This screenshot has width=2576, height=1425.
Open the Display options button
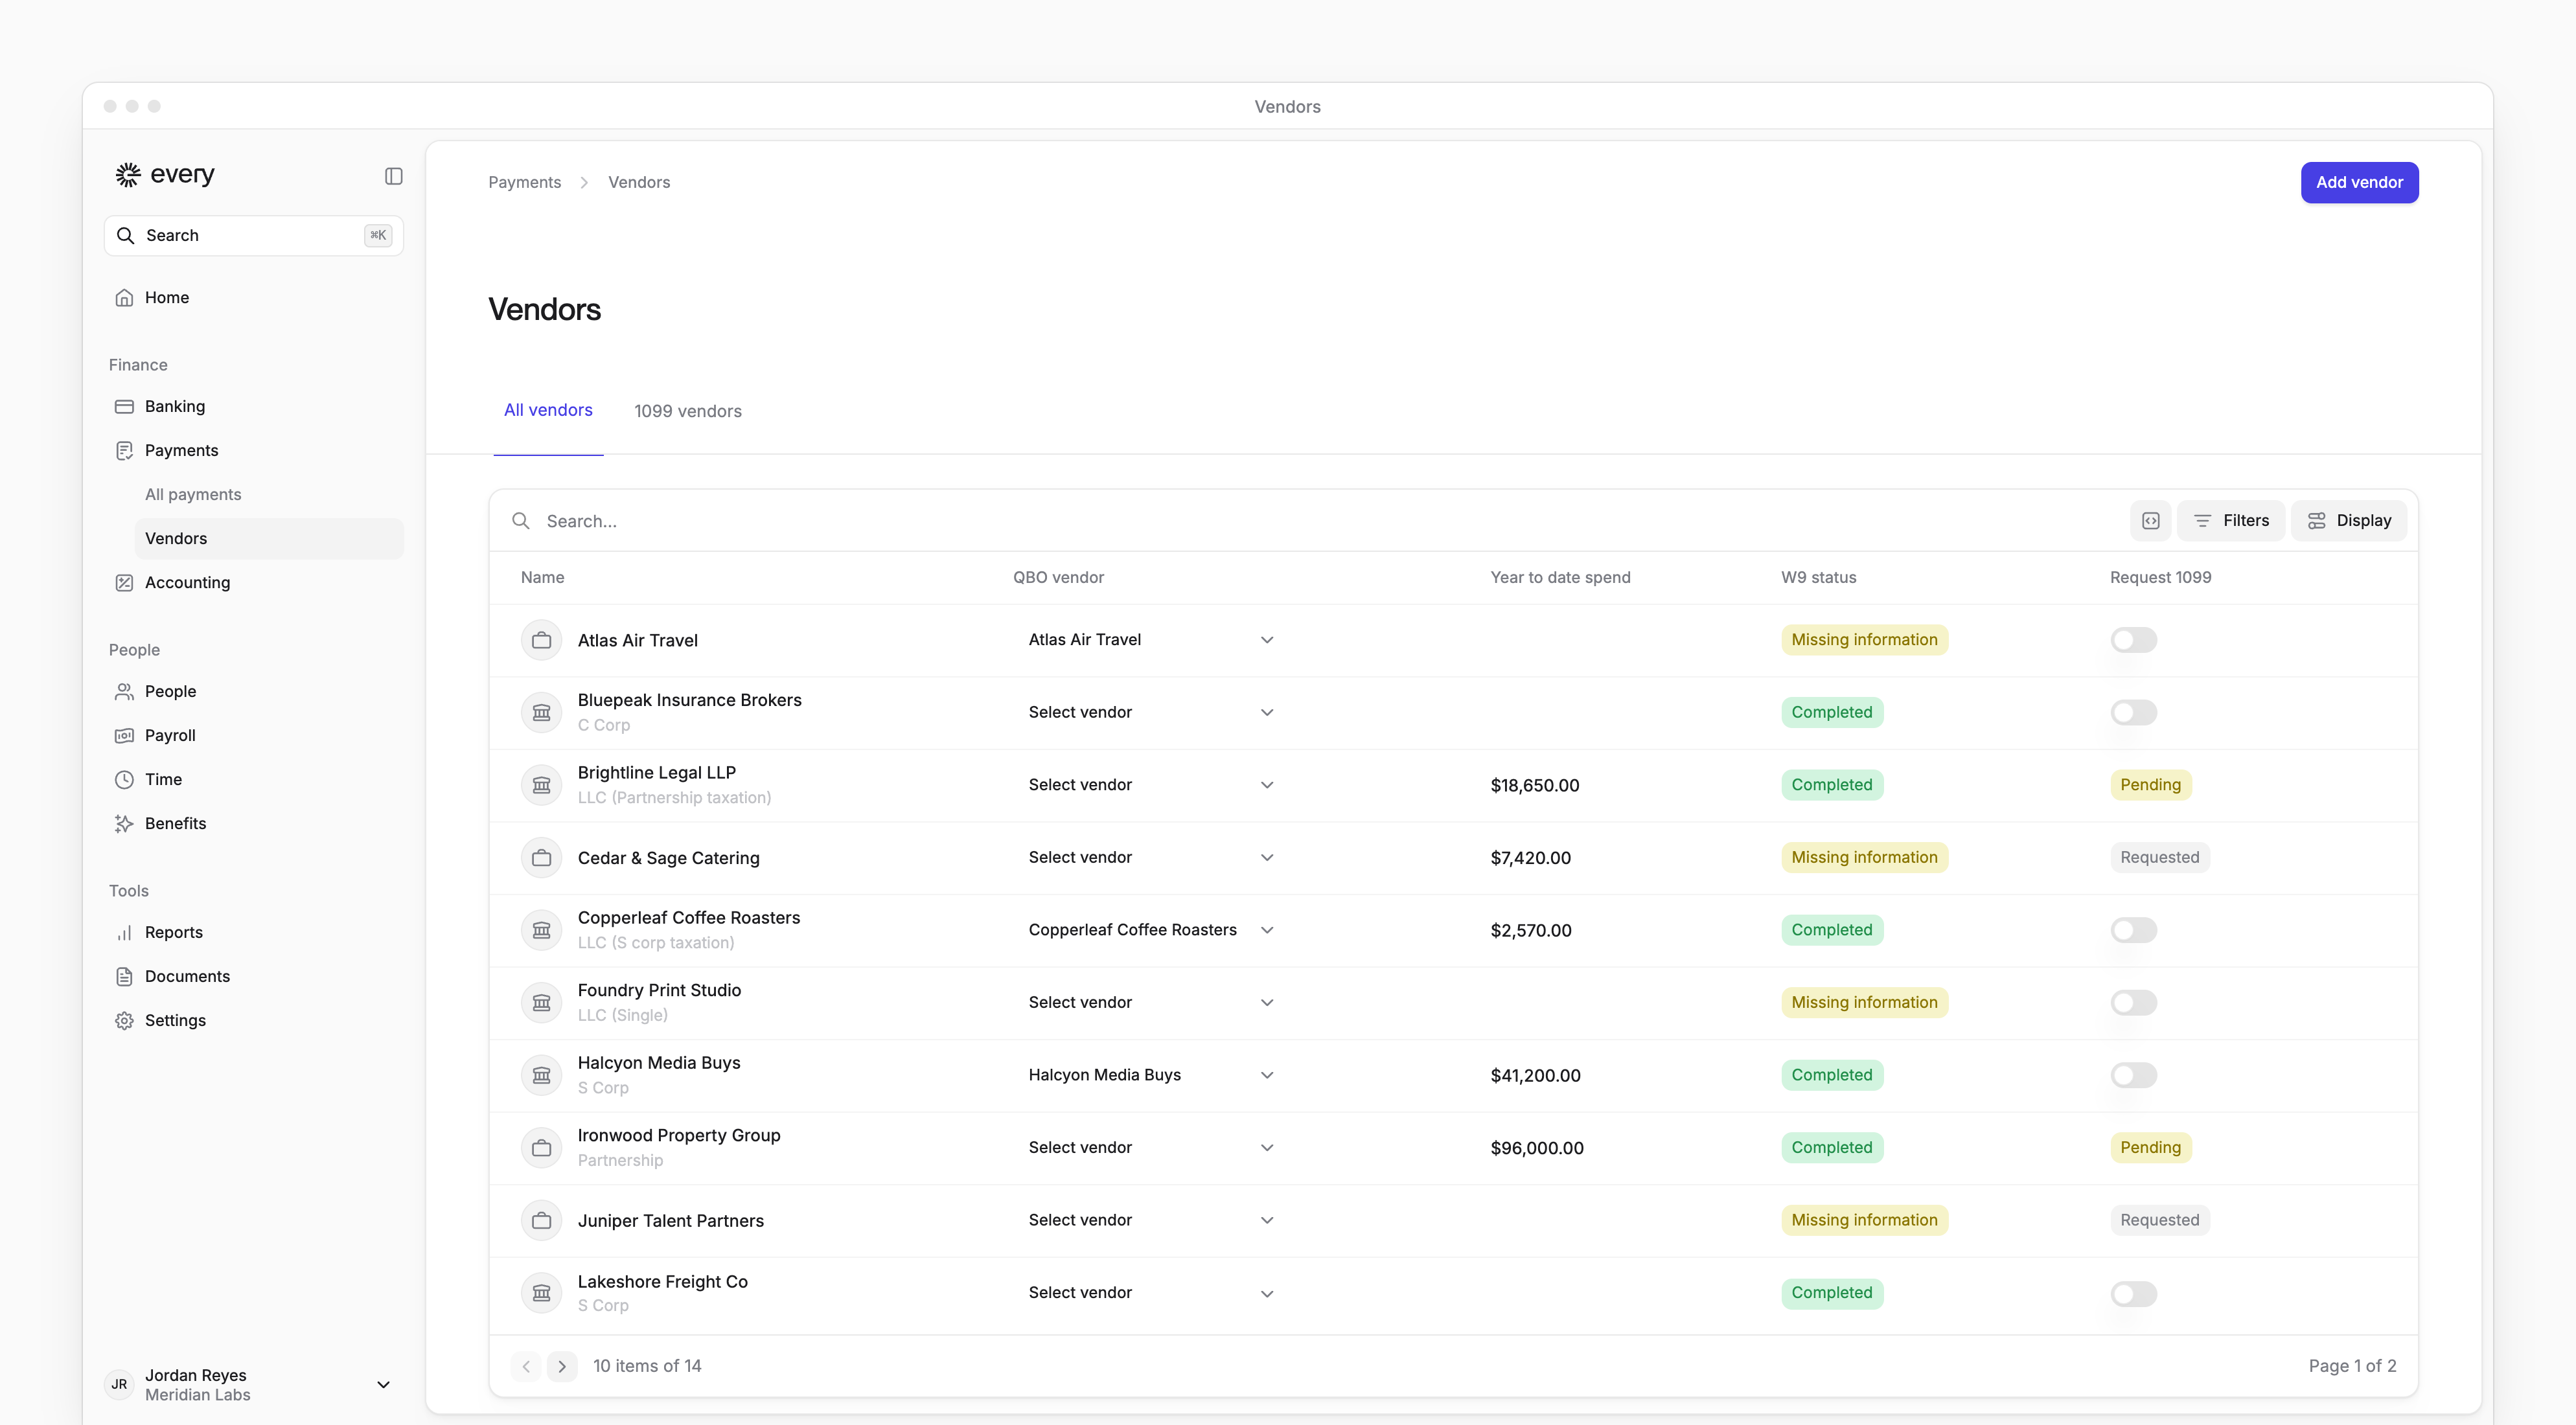[x=2349, y=520]
